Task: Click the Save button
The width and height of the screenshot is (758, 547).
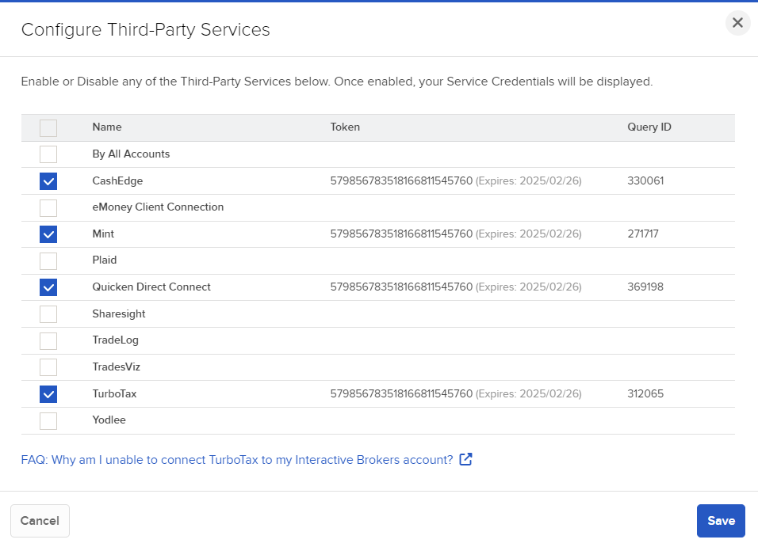Action: pyautogui.click(x=720, y=521)
